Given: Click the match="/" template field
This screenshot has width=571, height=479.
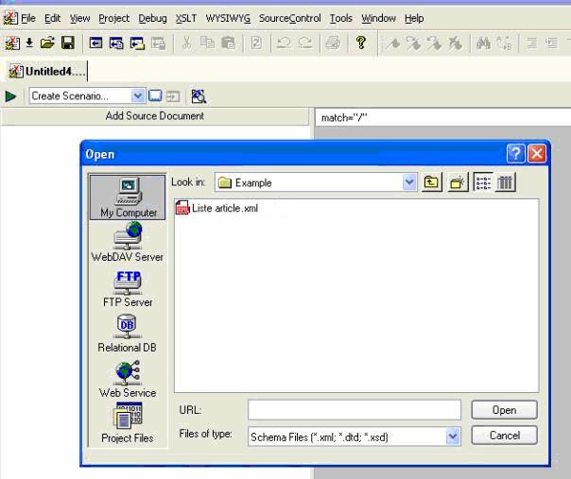Looking at the screenshot, I should 442,117.
